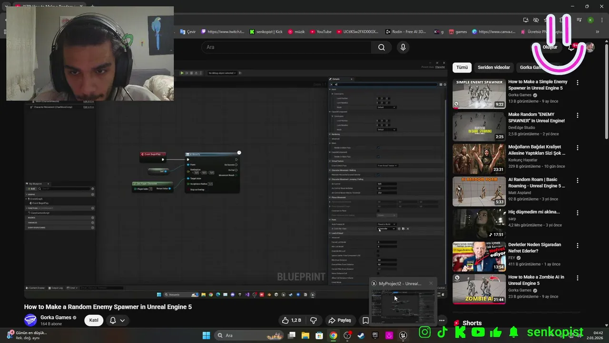Open the Chrome profile K icon

[x=590, y=20]
